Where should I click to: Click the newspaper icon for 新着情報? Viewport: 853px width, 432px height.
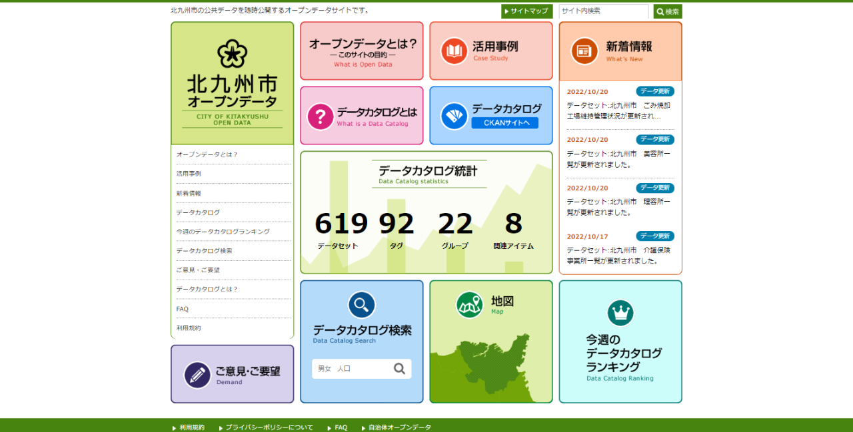pos(584,51)
